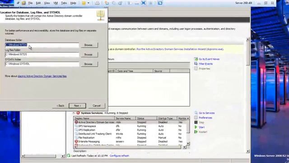
Task: Open the Tabs menu
Action: coord(64,3)
